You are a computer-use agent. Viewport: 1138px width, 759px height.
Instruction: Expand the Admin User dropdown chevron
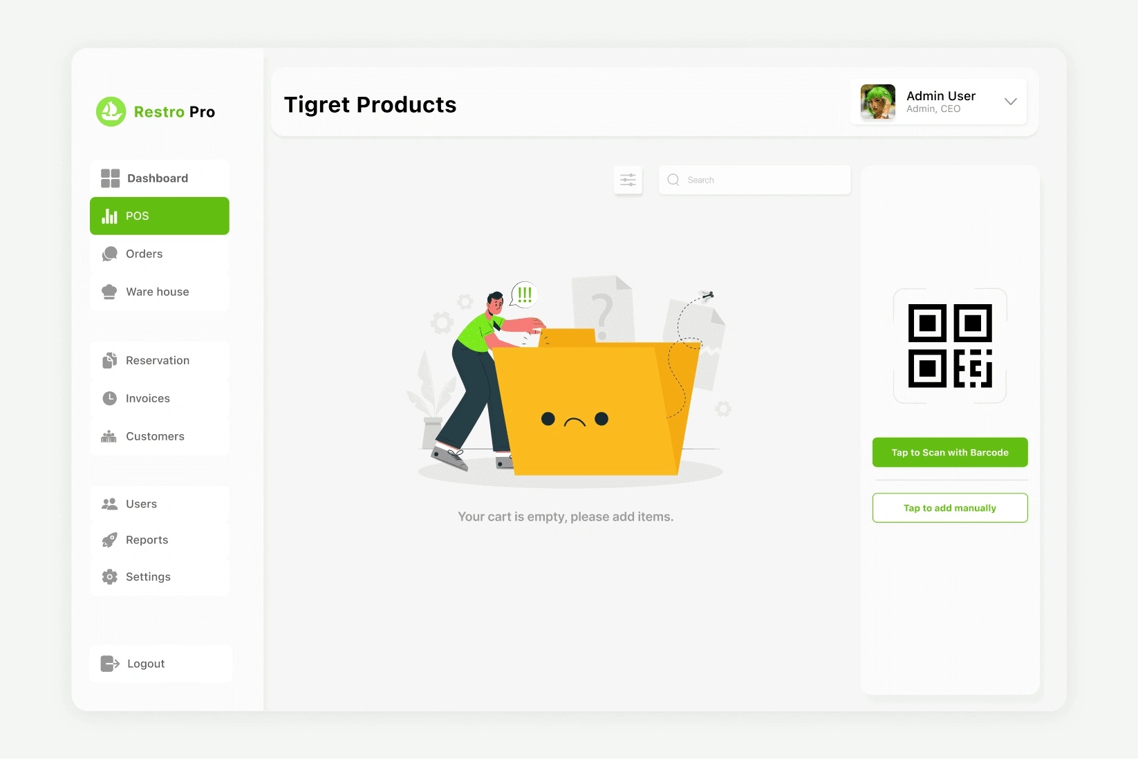[x=1011, y=102]
